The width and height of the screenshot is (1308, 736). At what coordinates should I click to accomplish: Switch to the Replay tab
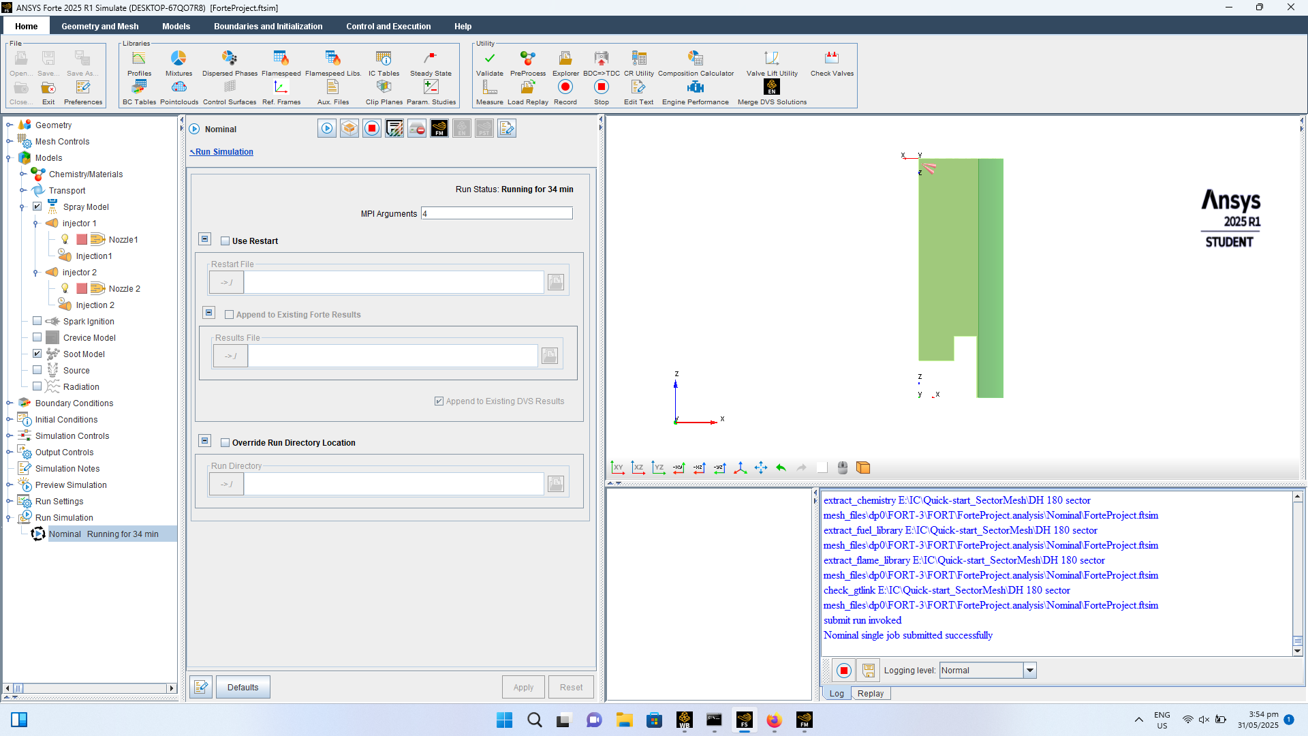pos(870,693)
